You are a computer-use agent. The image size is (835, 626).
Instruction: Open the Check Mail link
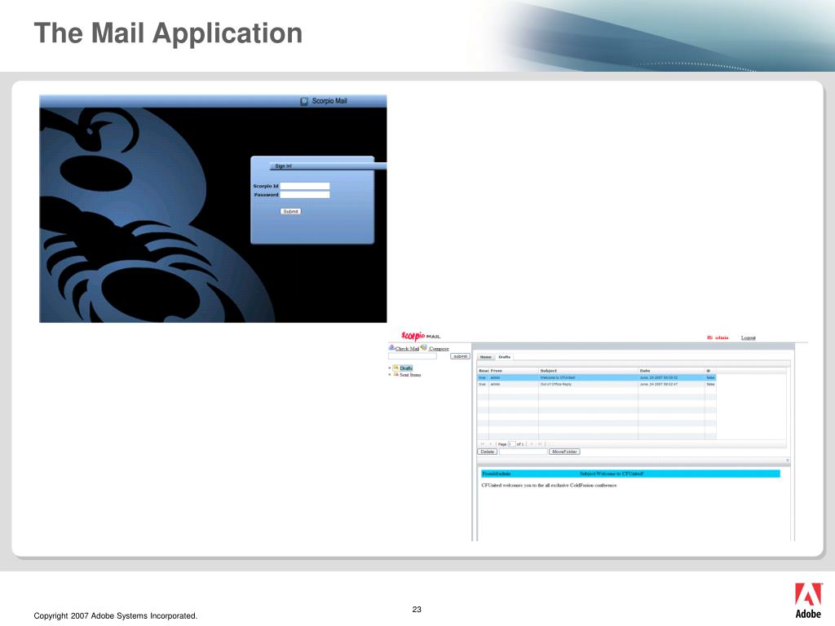(x=407, y=349)
